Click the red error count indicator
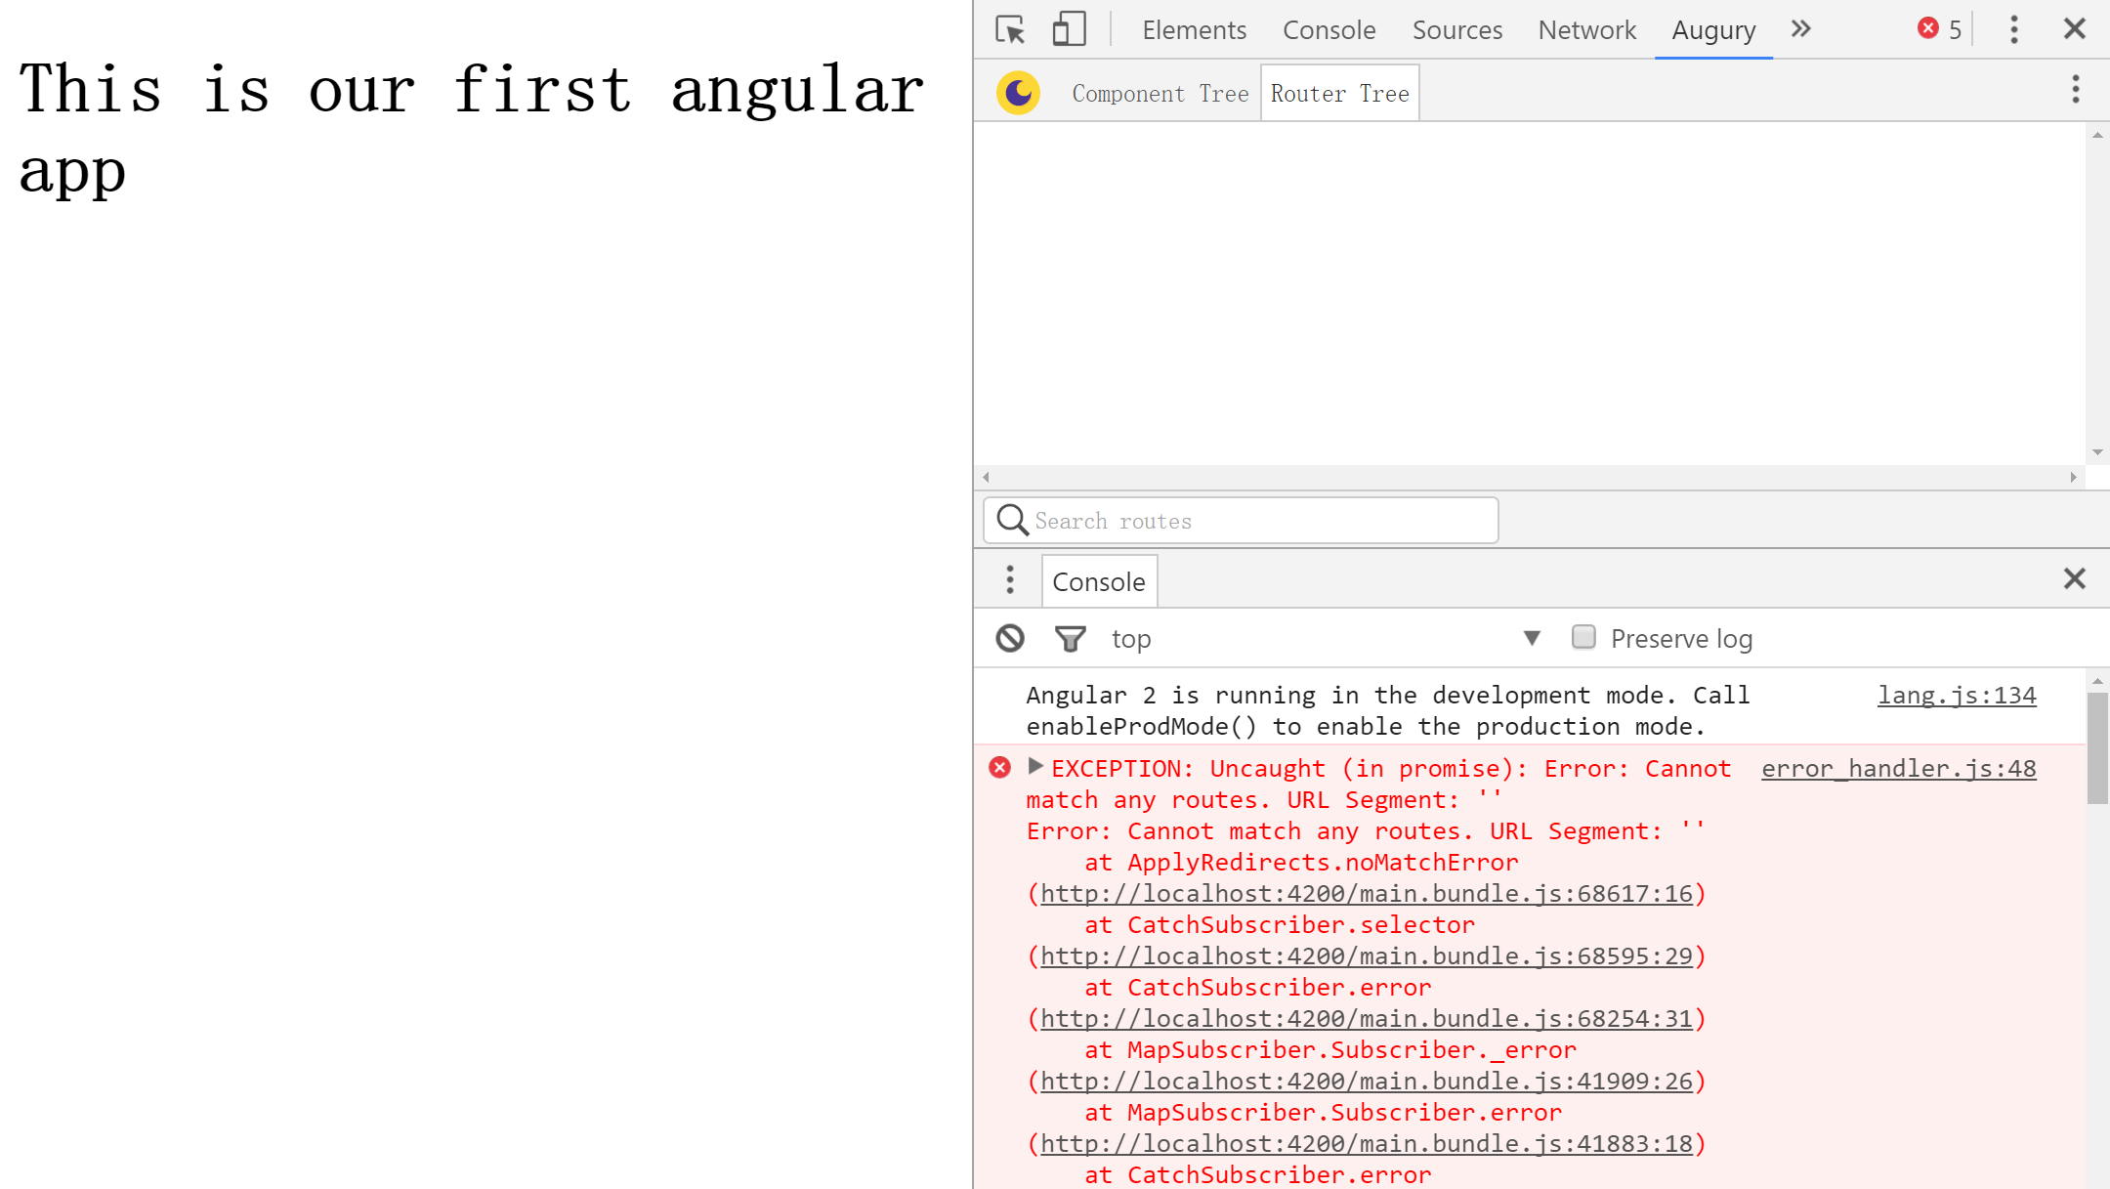 coord(1939,29)
